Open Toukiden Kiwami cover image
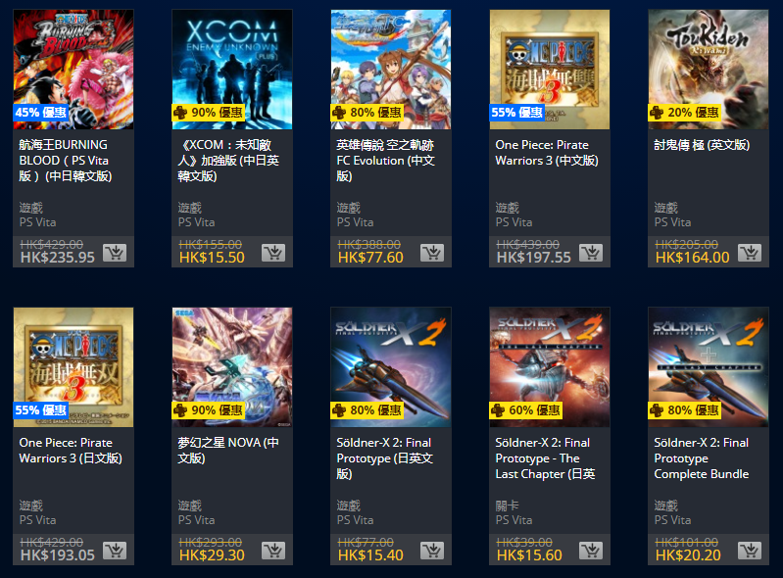783x578 pixels. [709, 70]
